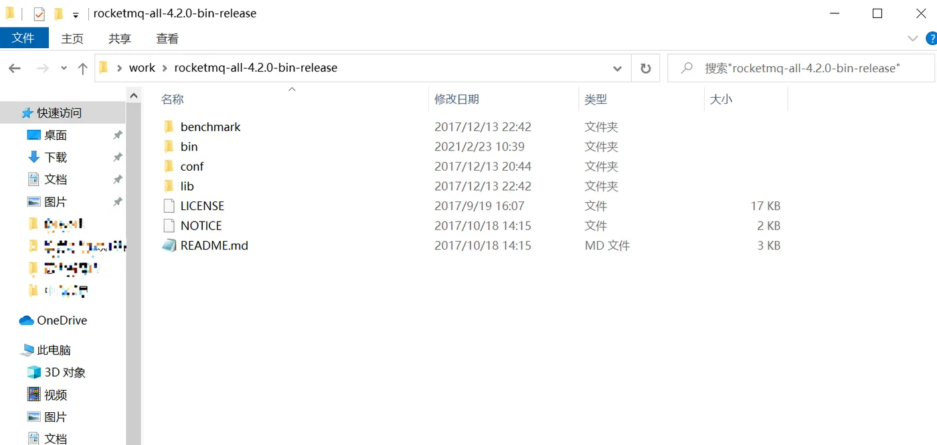Customize Quick Access Toolbar dropdown arrow
Screen dimensions: 937x445
click(x=76, y=15)
